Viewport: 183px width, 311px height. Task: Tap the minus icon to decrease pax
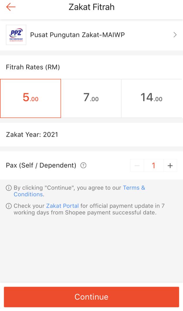point(137,165)
